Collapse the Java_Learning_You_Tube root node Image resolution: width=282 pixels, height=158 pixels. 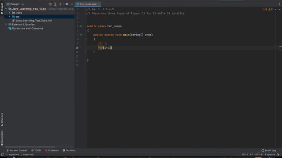[x=6, y=9]
